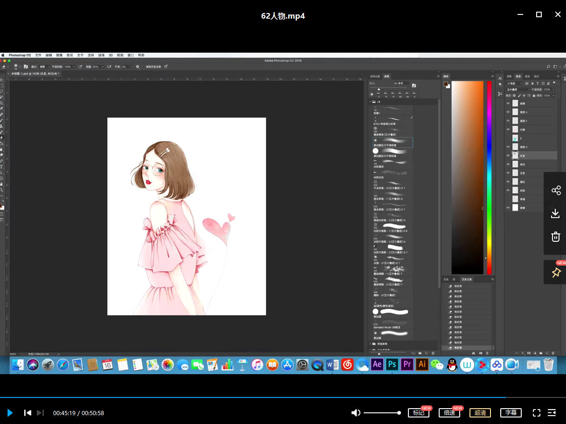566x424 pixels.
Task: Open the 滤镜 menu in Photoshop
Action: [x=101, y=55]
